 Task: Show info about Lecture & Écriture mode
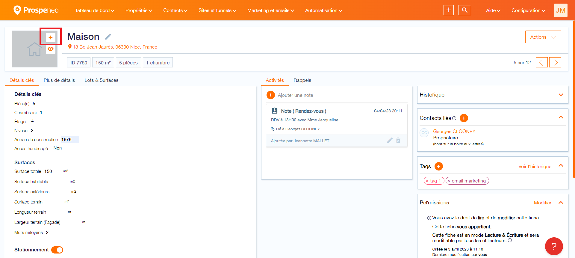click(510, 240)
